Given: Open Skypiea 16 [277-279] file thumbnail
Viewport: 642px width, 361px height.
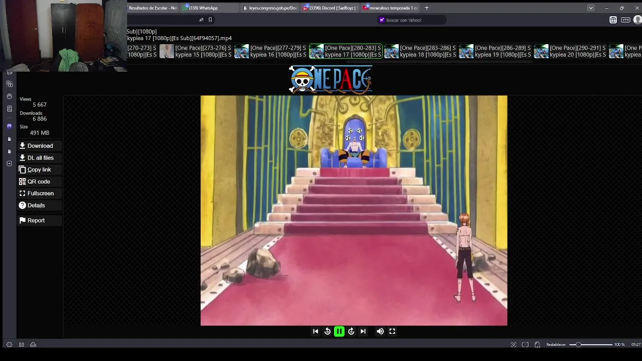Looking at the screenshot, I should tap(271, 51).
